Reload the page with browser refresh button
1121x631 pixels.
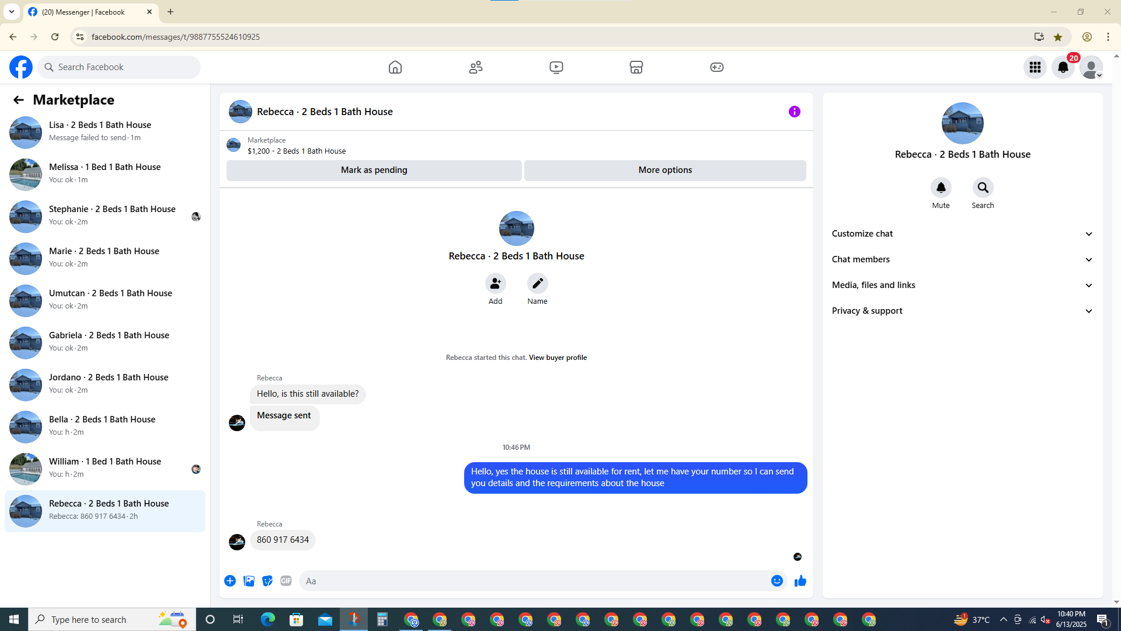55,37
